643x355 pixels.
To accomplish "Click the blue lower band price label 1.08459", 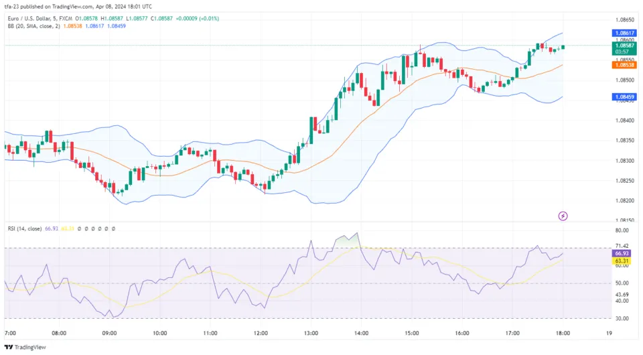I will 624,97.
